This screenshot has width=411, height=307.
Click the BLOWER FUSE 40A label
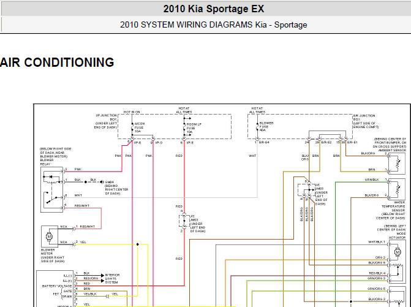point(266,126)
